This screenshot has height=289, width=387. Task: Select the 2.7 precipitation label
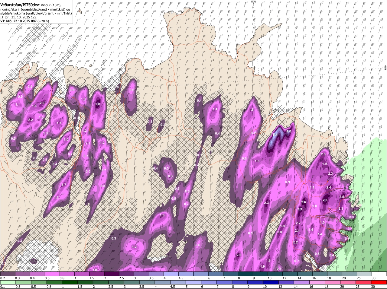(x=325, y=200)
